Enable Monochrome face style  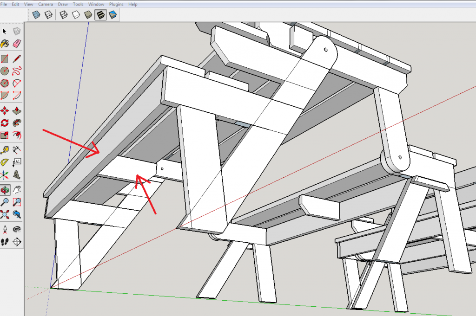click(x=112, y=15)
